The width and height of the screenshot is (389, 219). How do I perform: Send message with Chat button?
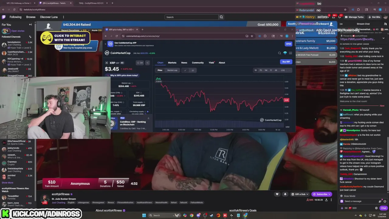[384, 208]
